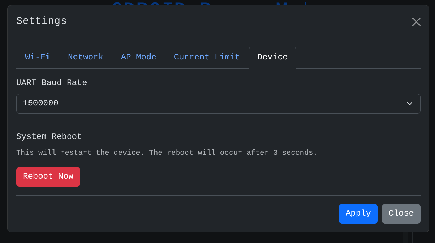Click the dropdown chevron beside 1500000
435x243 pixels.
click(409, 103)
